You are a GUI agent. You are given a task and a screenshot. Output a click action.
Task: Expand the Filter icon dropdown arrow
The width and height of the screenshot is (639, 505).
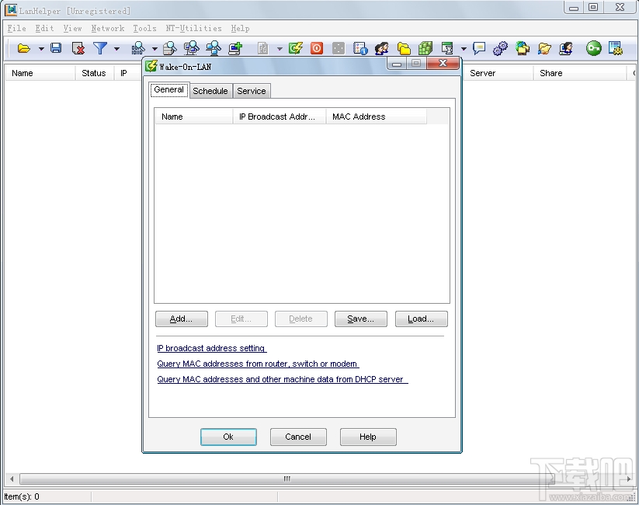pos(116,48)
